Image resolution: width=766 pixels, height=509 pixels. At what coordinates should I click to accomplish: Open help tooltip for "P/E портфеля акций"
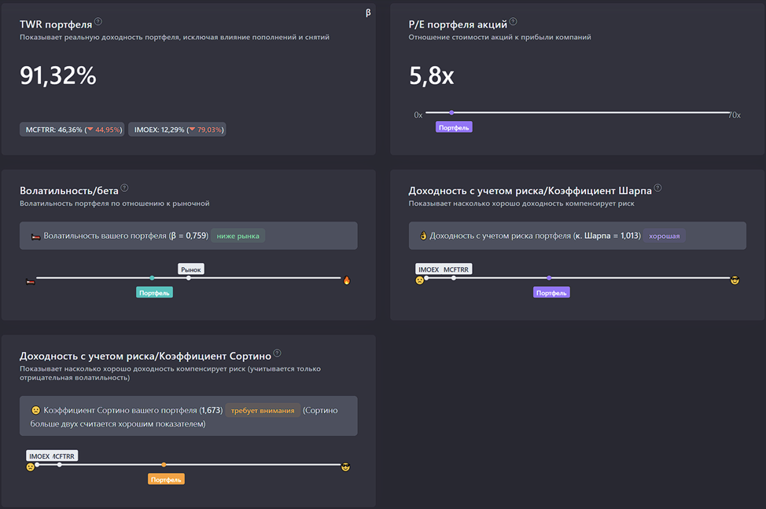513,22
